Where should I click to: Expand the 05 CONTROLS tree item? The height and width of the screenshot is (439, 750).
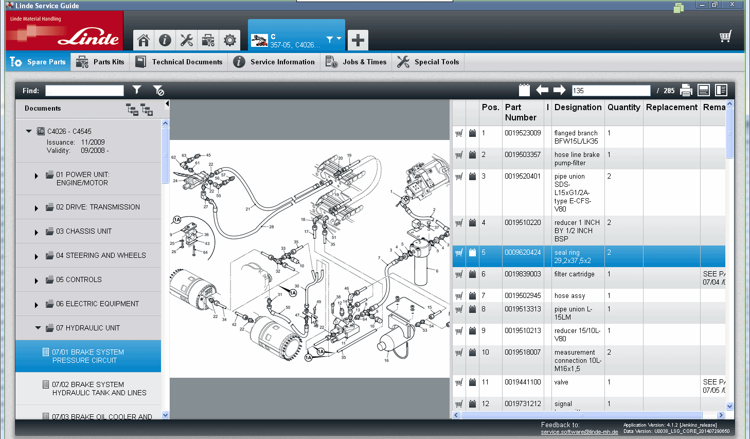coord(36,279)
